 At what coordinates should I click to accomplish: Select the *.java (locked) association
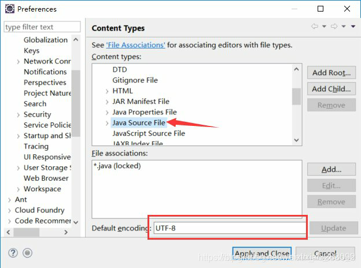click(117, 166)
